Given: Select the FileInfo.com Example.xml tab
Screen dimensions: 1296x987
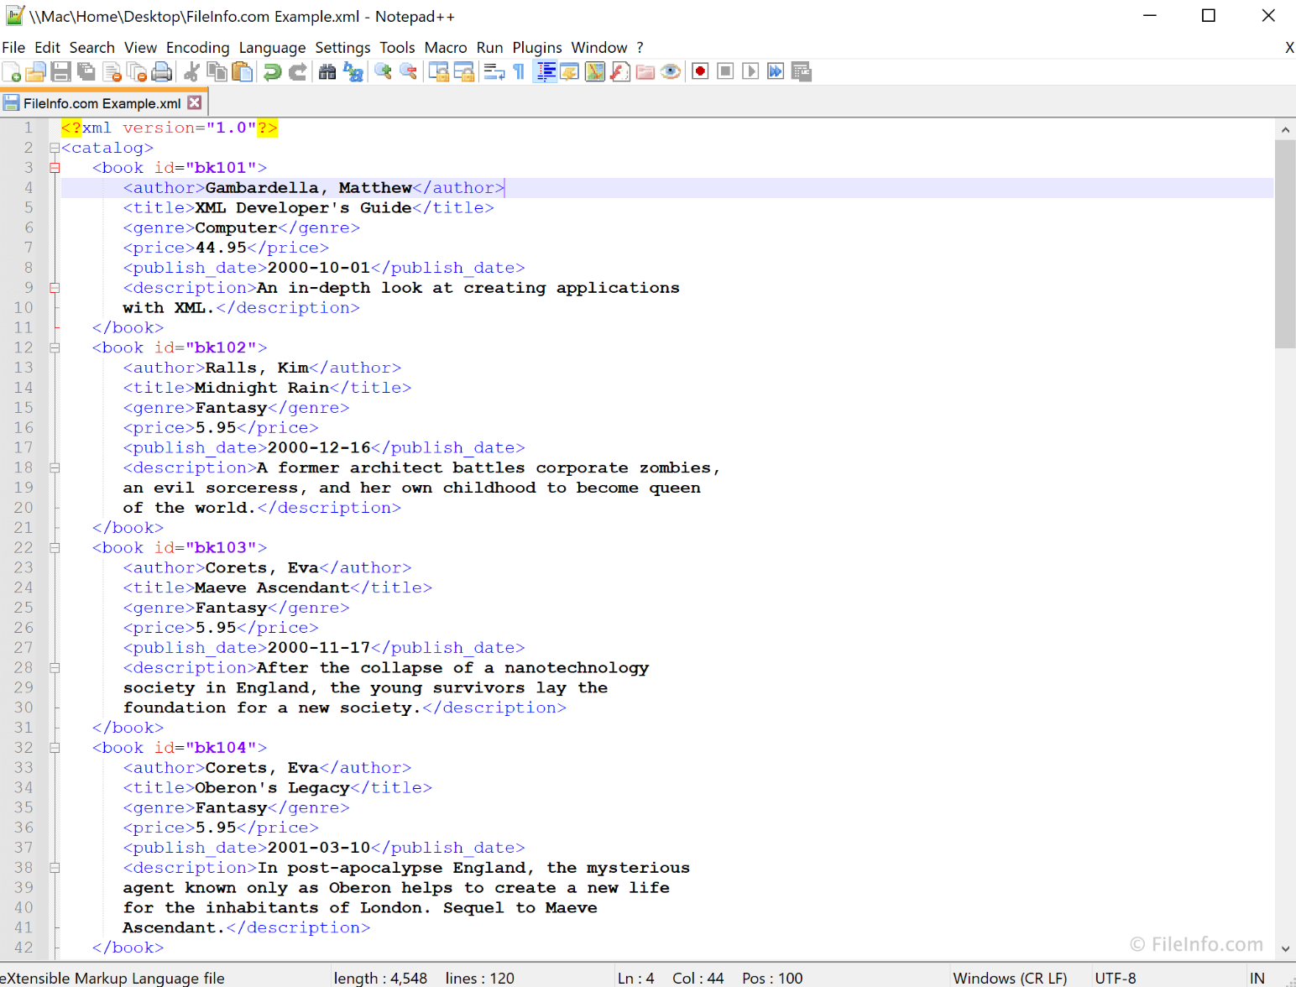Looking at the screenshot, I should (x=101, y=102).
